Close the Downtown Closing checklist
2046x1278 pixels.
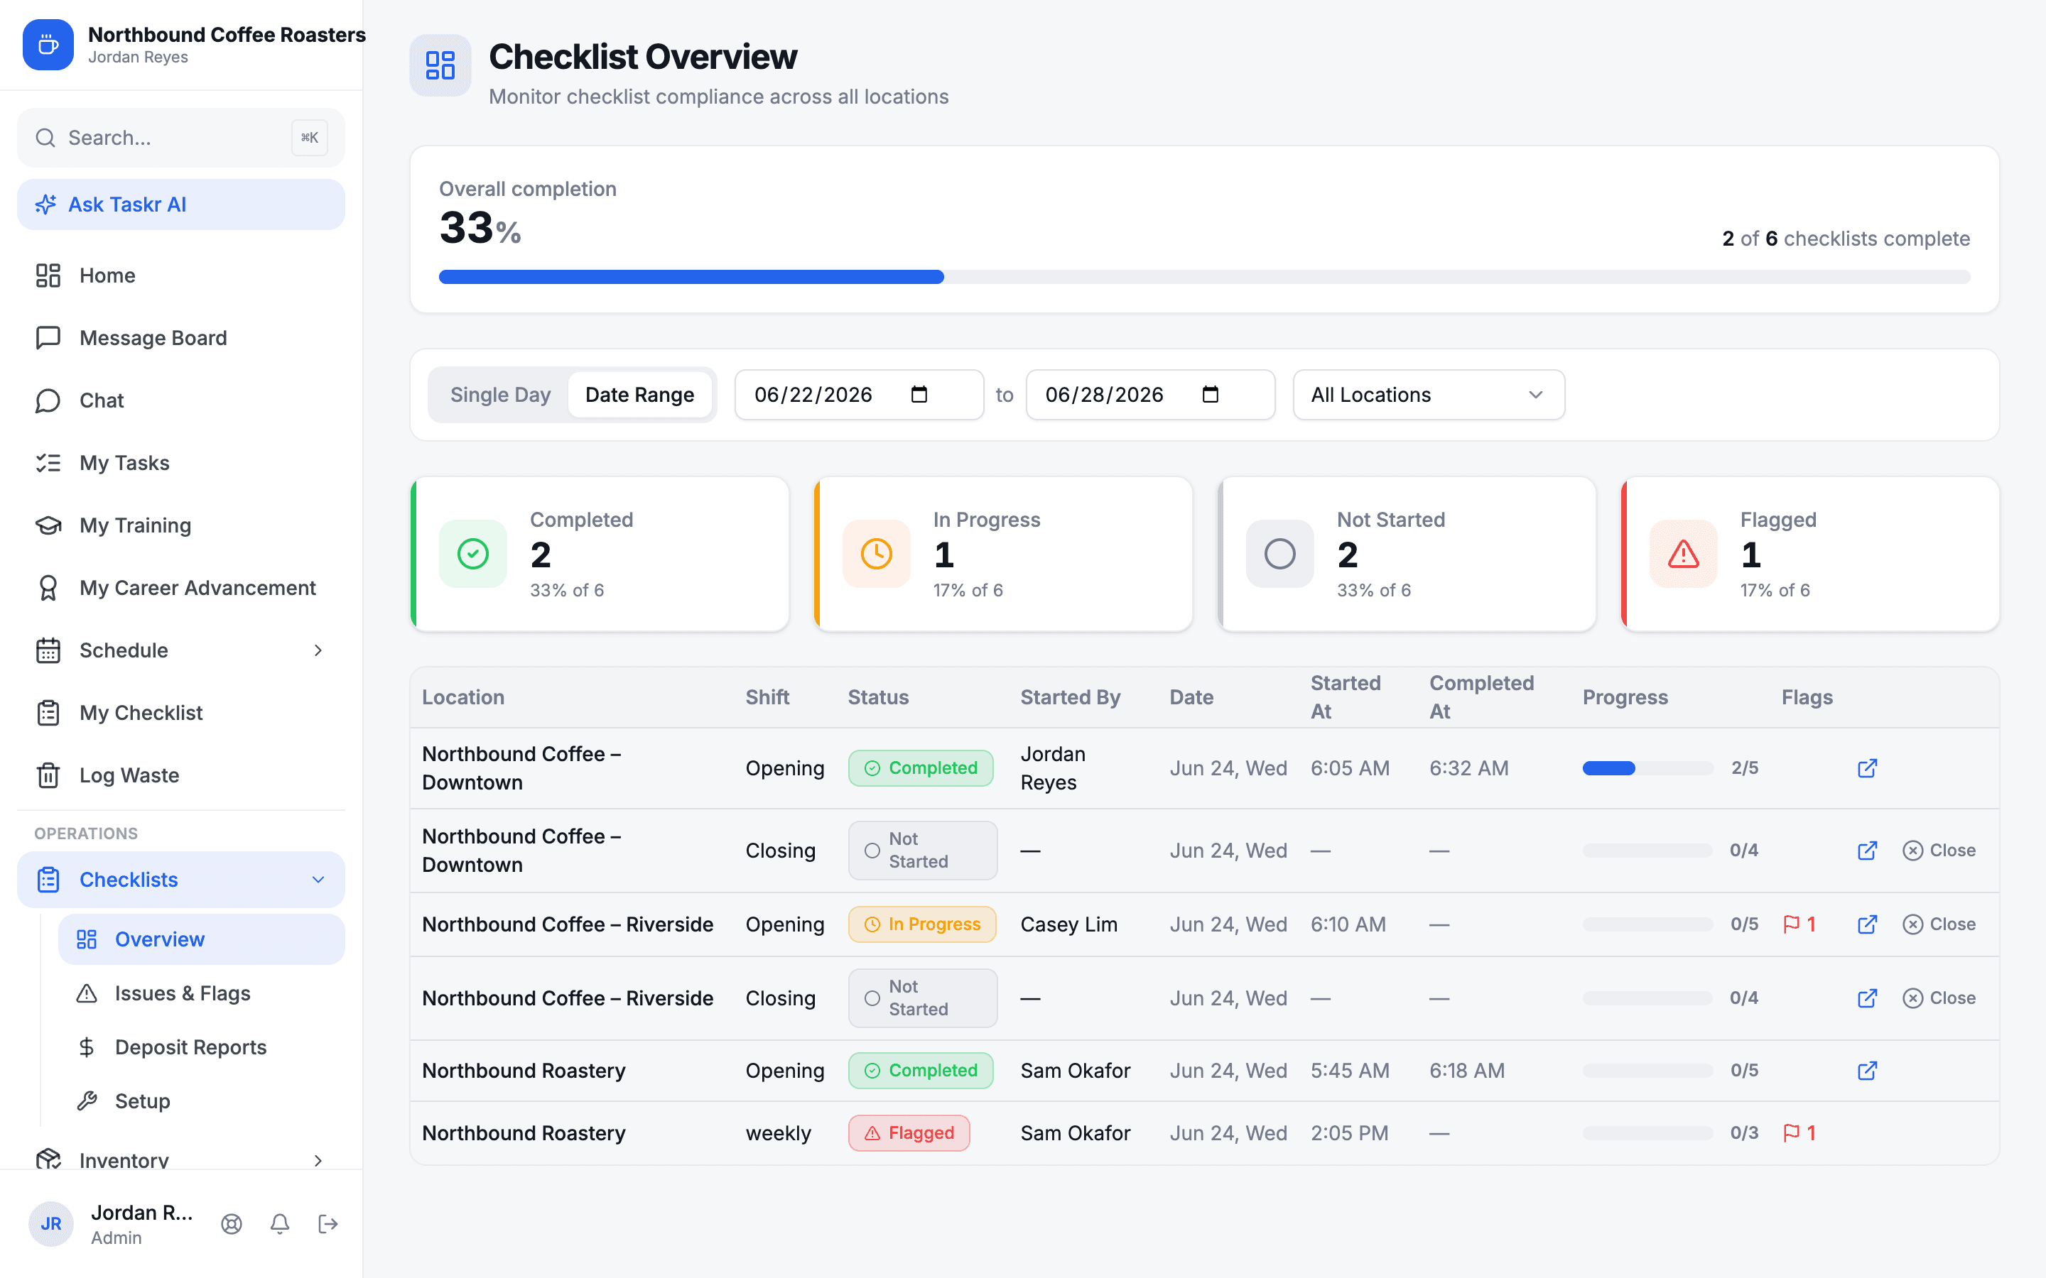pos(1939,851)
